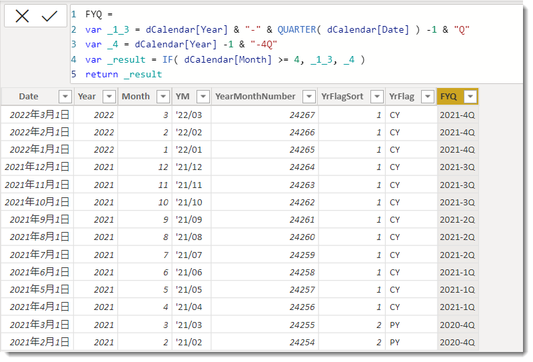Click formula line 5 'return _result'
This screenshot has height=362, width=533.
[123, 75]
